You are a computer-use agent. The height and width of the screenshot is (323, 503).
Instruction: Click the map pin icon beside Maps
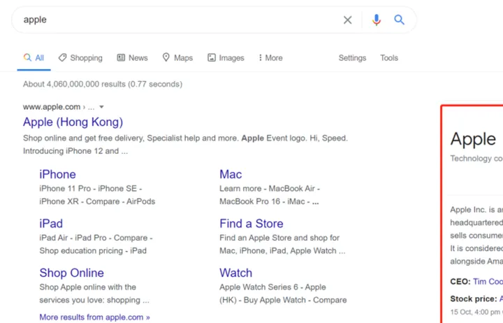[166, 57]
